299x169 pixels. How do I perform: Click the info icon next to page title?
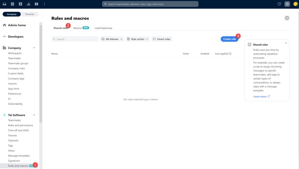(x=287, y=18)
